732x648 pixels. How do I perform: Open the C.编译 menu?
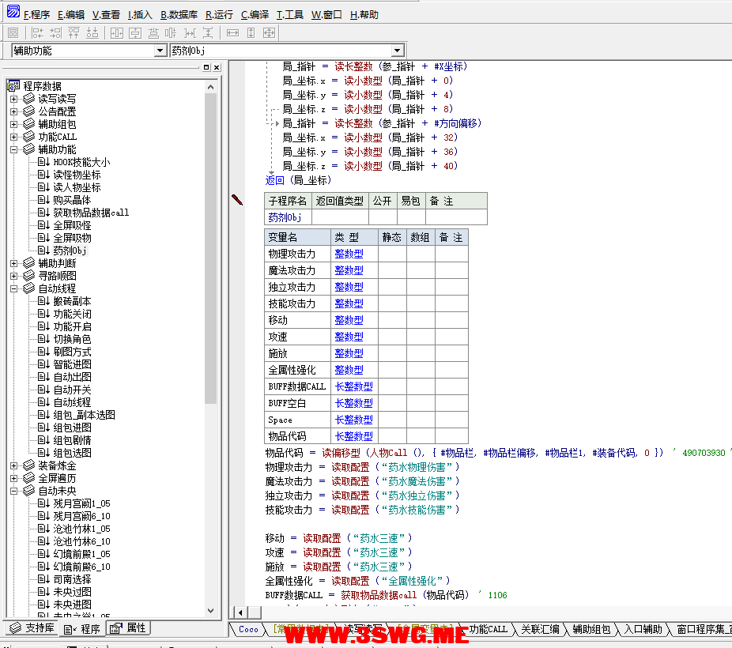pos(256,14)
